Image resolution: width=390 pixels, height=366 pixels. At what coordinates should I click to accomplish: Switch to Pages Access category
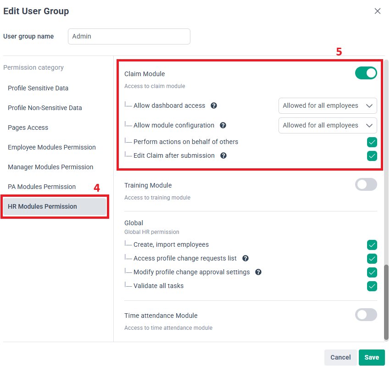coord(28,128)
